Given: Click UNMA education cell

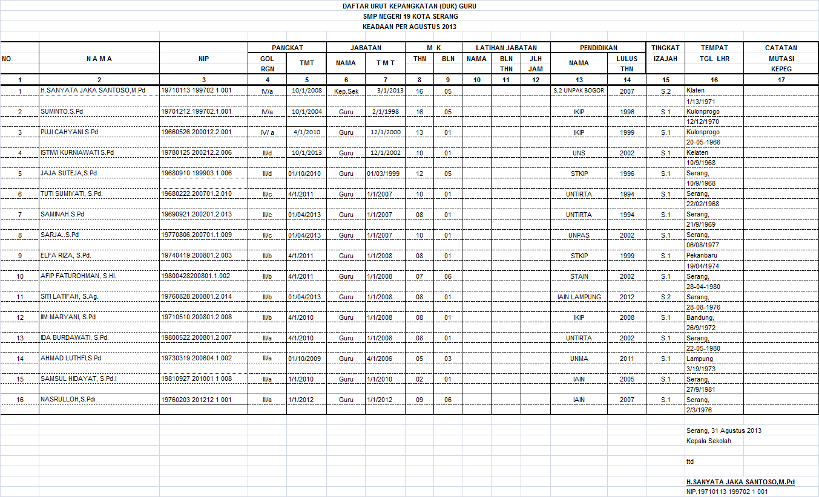Looking at the screenshot, I should (579, 359).
